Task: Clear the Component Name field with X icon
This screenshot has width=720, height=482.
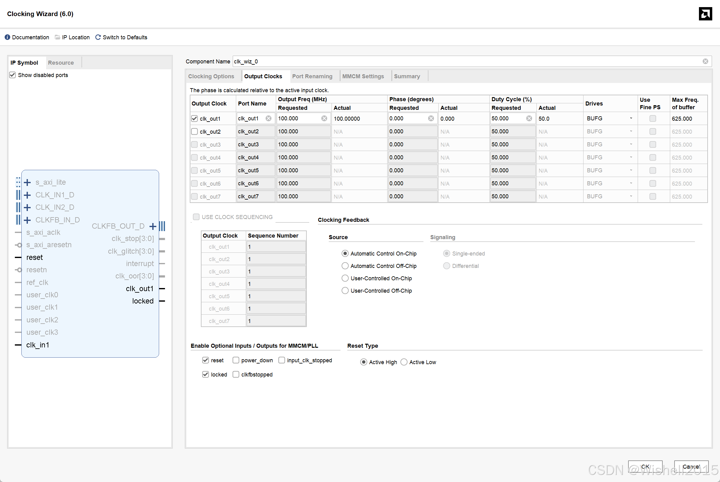Action: tap(705, 61)
